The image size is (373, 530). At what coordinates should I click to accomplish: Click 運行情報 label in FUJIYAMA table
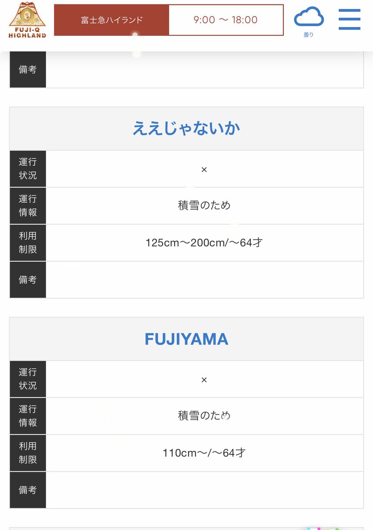[x=28, y=416]
